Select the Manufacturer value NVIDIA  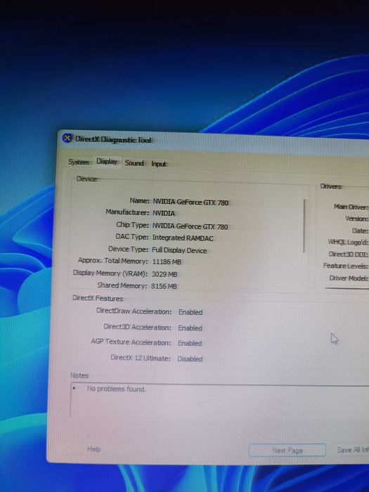(x=164, y=214)
